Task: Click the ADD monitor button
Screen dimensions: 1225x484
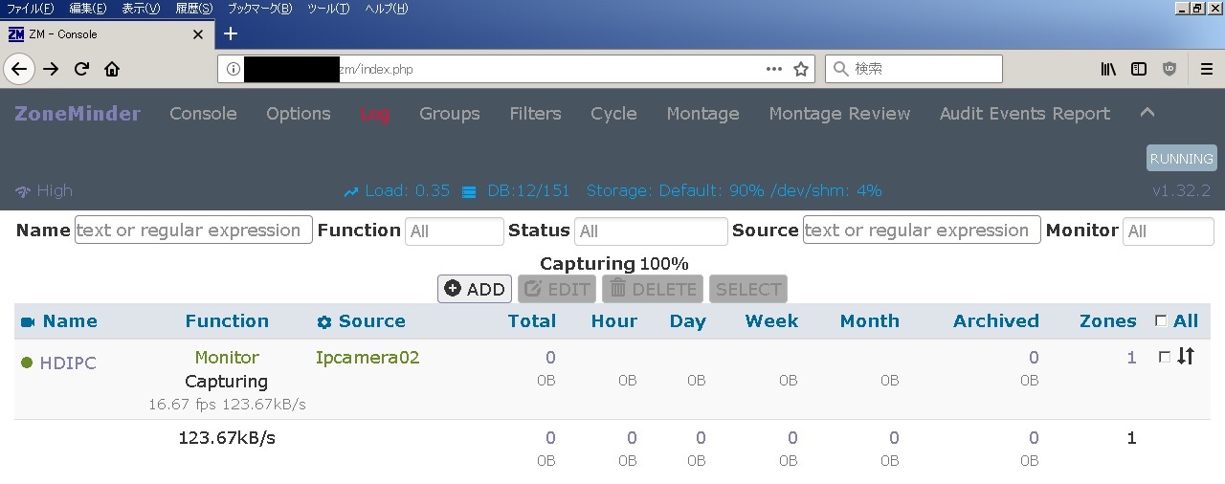Action: (475, 289)
